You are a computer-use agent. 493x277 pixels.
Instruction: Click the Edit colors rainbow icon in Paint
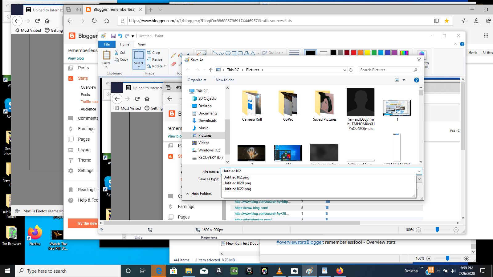(x=404, y=53)
